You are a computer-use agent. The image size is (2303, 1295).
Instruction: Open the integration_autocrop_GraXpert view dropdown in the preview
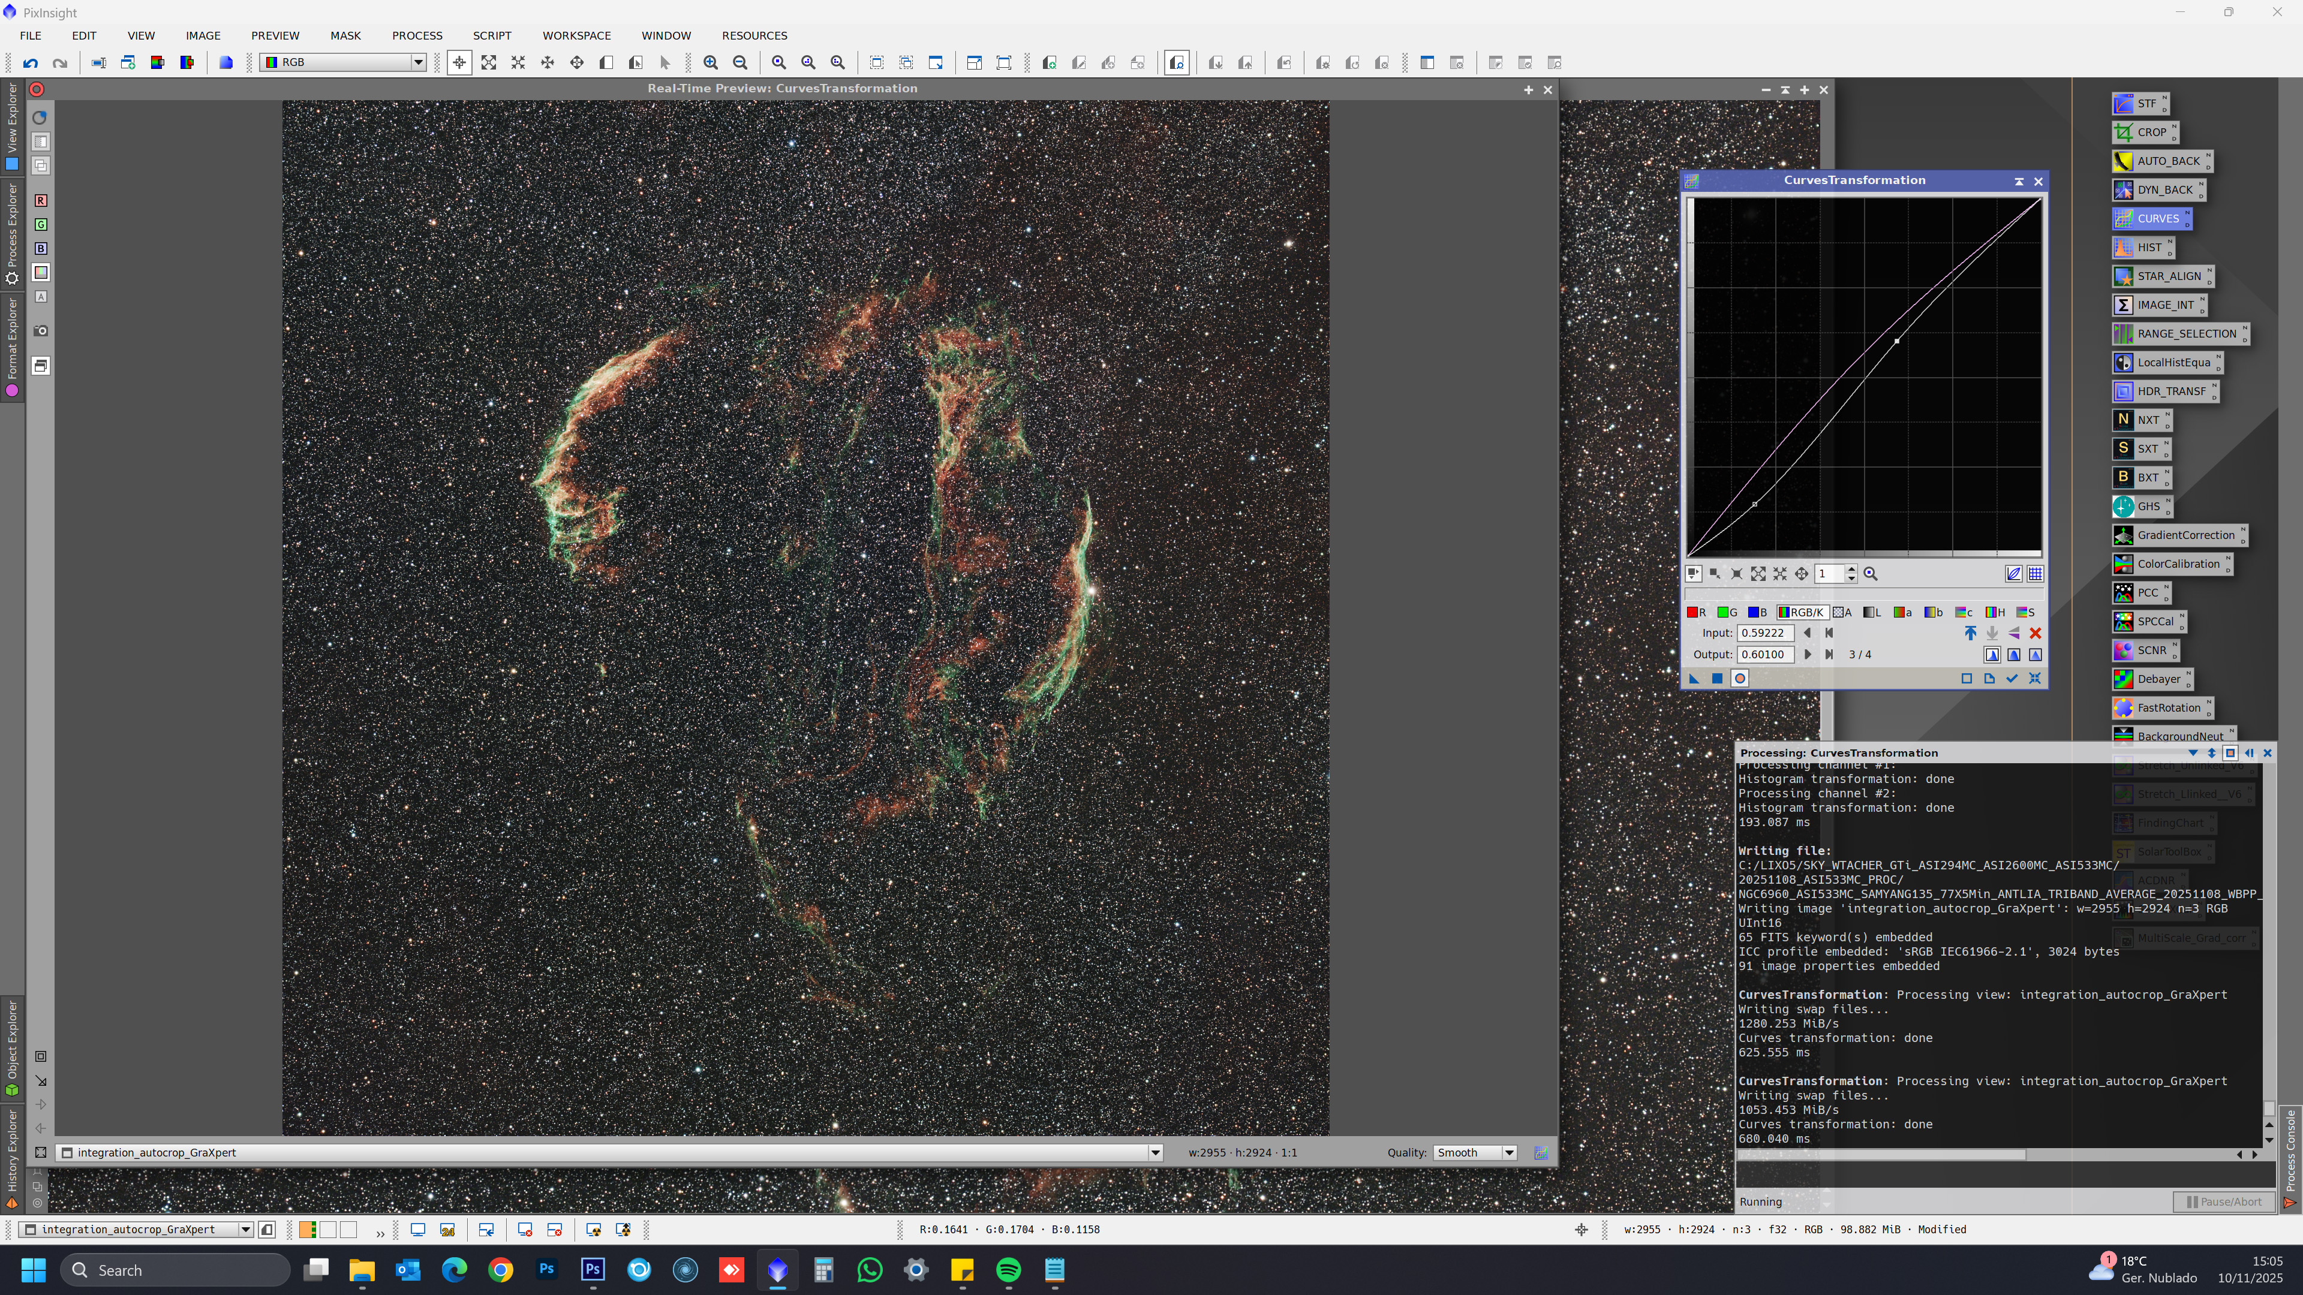click(1155, 1152)
